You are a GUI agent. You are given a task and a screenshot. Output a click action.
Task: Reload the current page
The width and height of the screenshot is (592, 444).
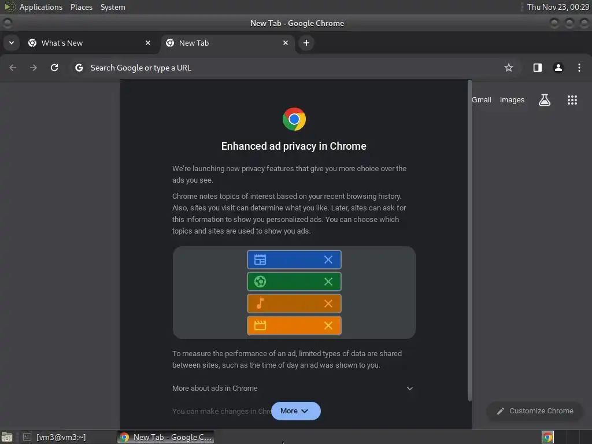coord(54,68)
